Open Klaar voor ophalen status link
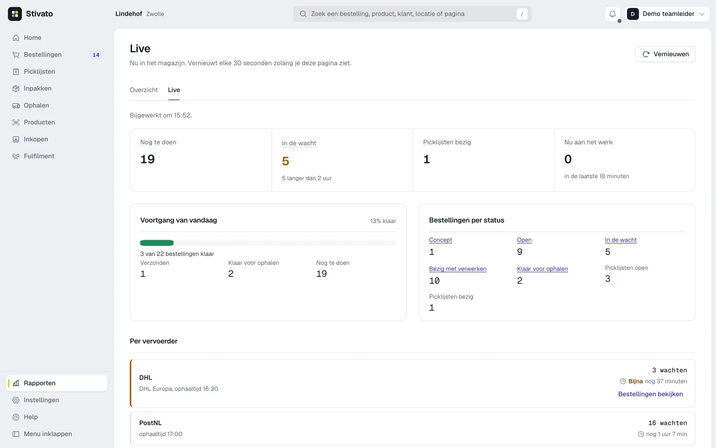Screen dimensions: 716x448 click(543, 269)
